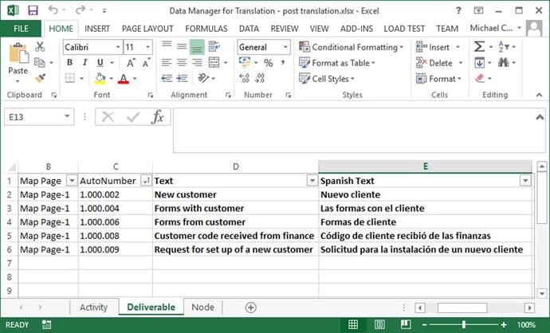
Task: Select the Format Painter brush icon
Action: coord(41,78)
